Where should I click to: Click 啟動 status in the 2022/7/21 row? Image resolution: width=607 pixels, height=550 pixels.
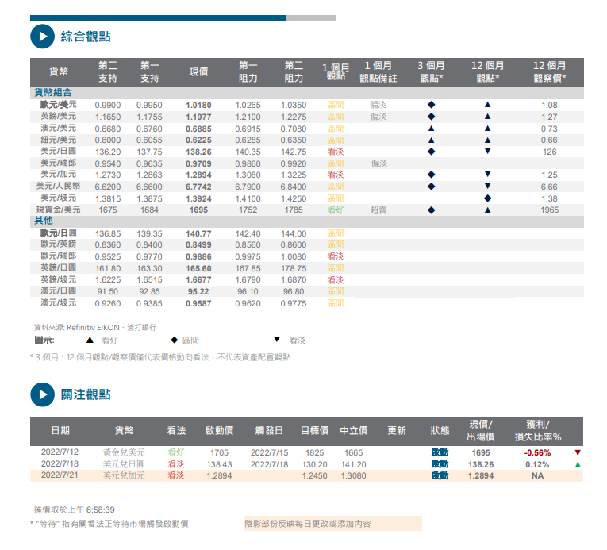click(x=440, y=475)
